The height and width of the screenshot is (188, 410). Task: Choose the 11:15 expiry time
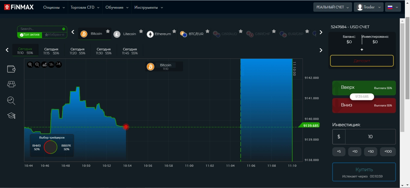pyautogui.click(x=51, y=51)
